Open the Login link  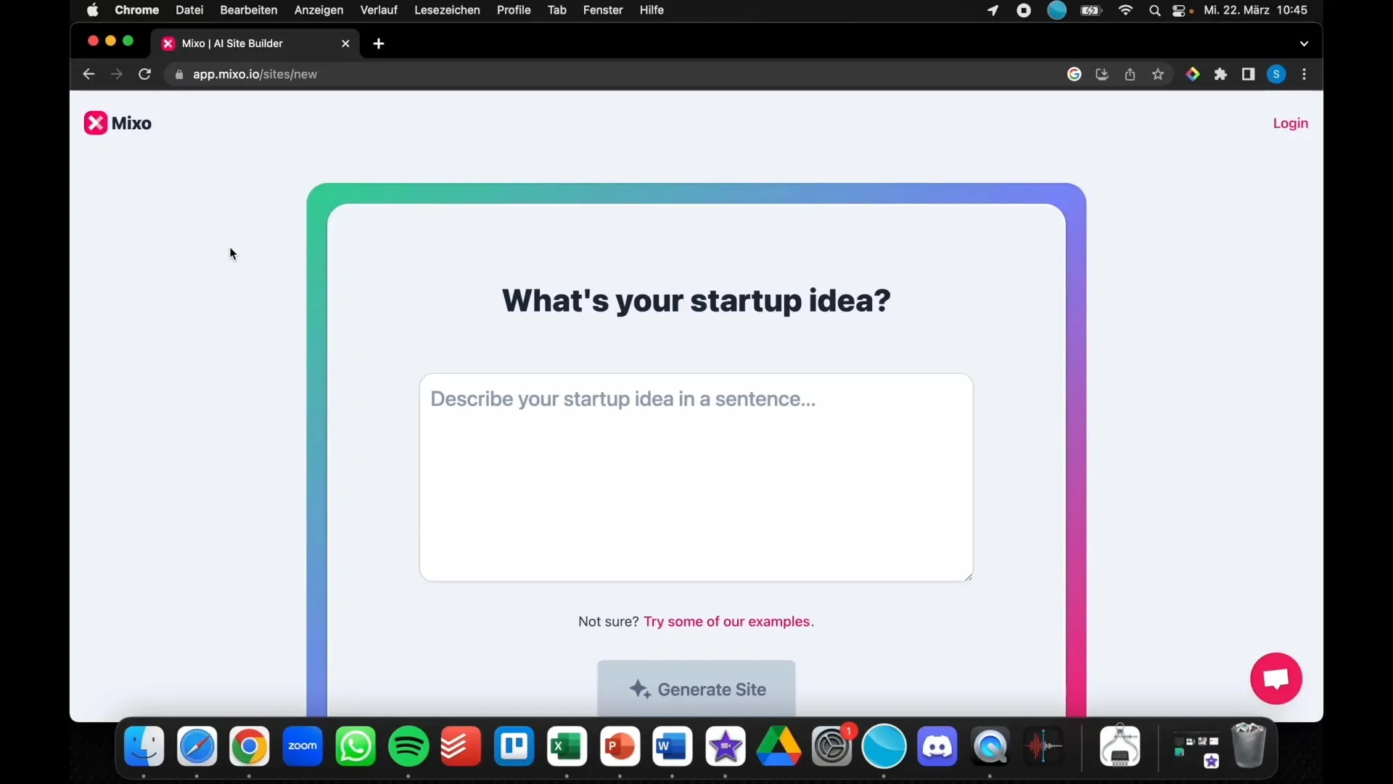coord(1290,123)
